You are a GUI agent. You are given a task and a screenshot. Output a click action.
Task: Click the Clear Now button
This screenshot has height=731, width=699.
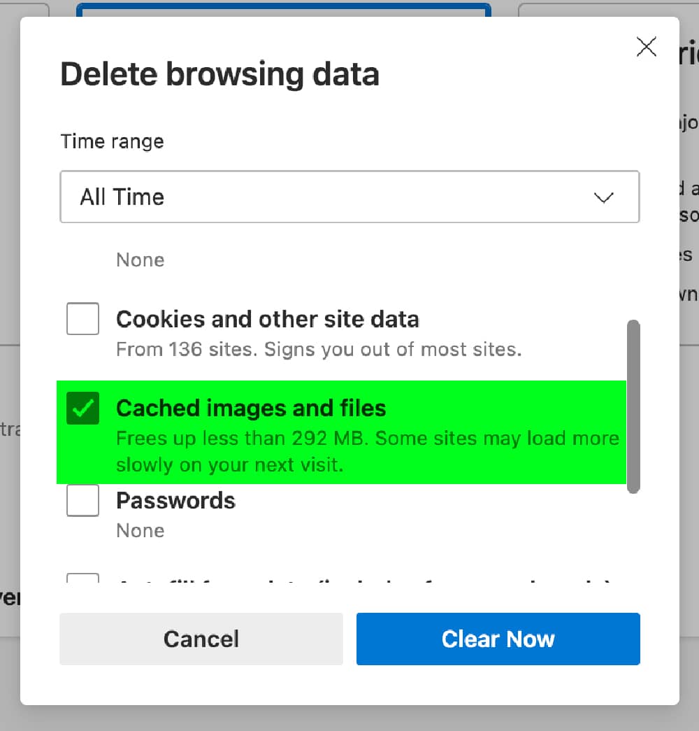coord(498,639)
